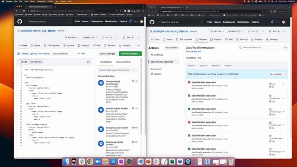
Task: Open the ellipsis menu beside filter workflow runs
Action: click(x=285, y=47)
